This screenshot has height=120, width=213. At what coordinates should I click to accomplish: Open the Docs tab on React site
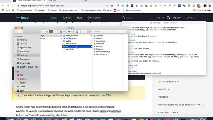54,18
